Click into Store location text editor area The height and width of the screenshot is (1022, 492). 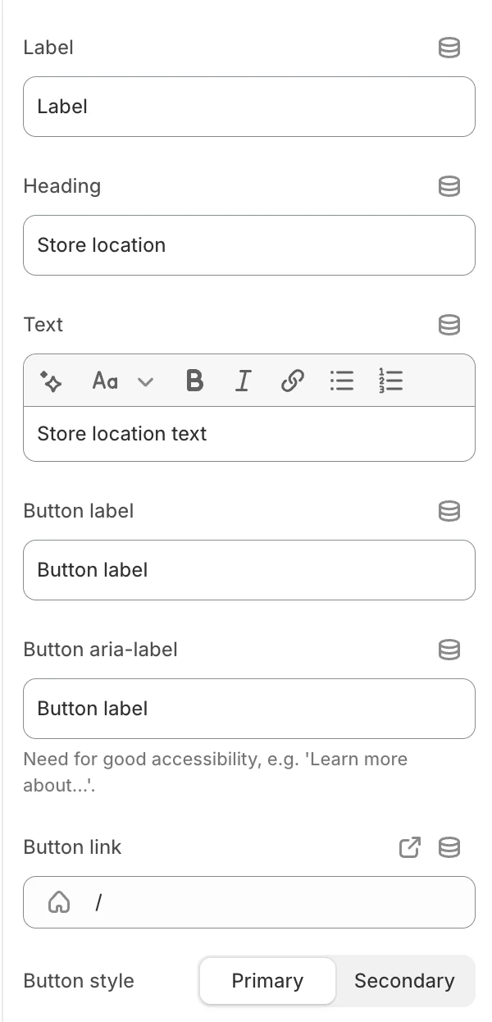[249, 434]
